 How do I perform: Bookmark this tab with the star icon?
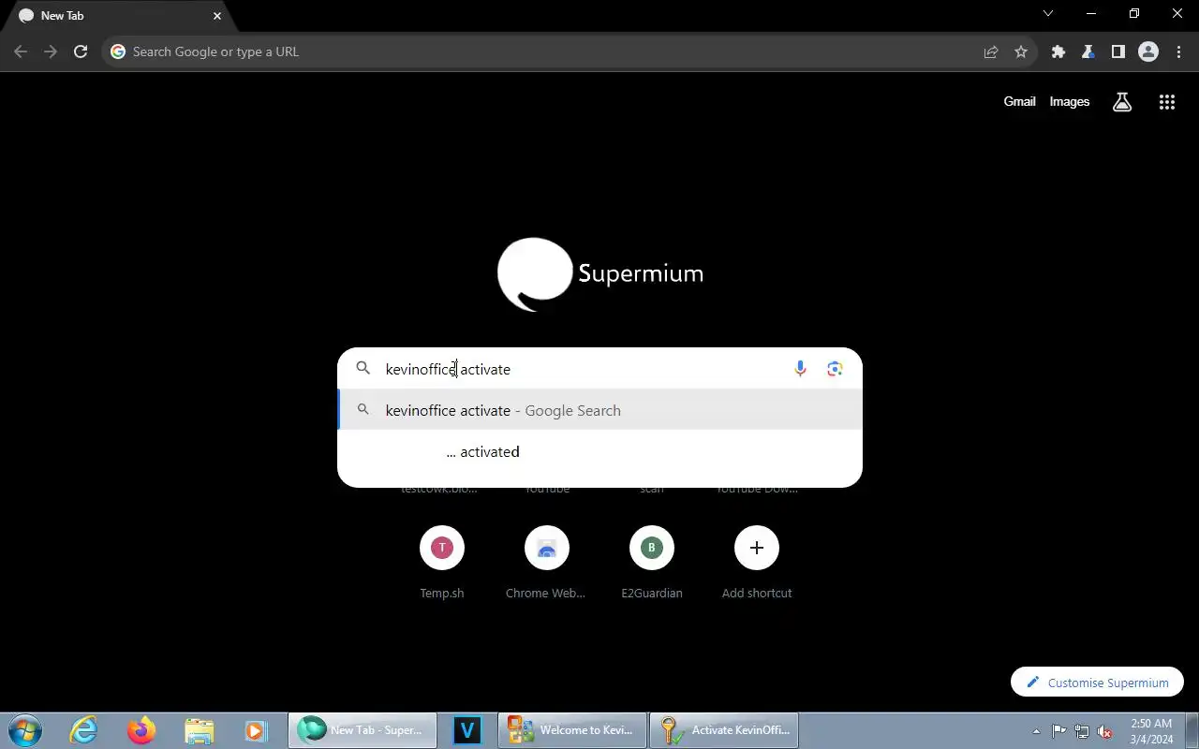pos(1021,51)
